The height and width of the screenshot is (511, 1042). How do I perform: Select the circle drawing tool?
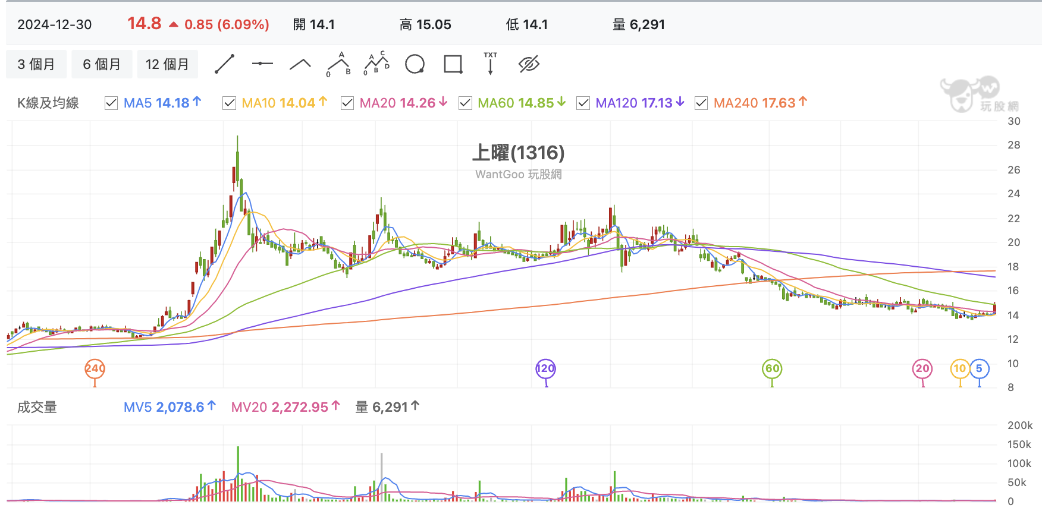point(415,64)
